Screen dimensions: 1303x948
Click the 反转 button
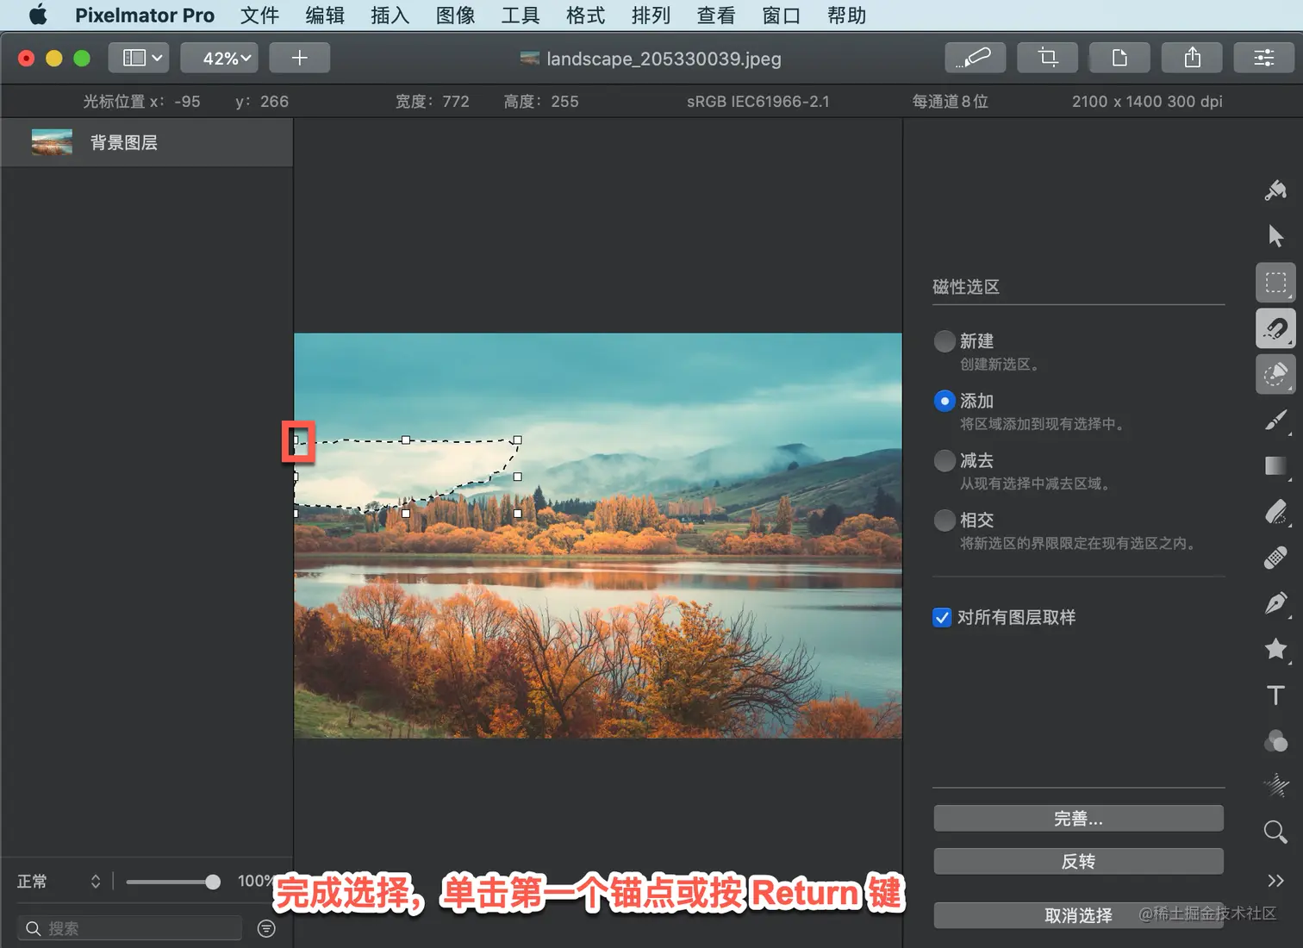(1078, 861)
